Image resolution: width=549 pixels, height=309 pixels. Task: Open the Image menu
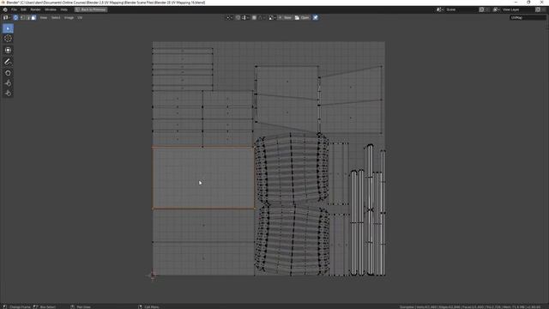pos(69,17)
